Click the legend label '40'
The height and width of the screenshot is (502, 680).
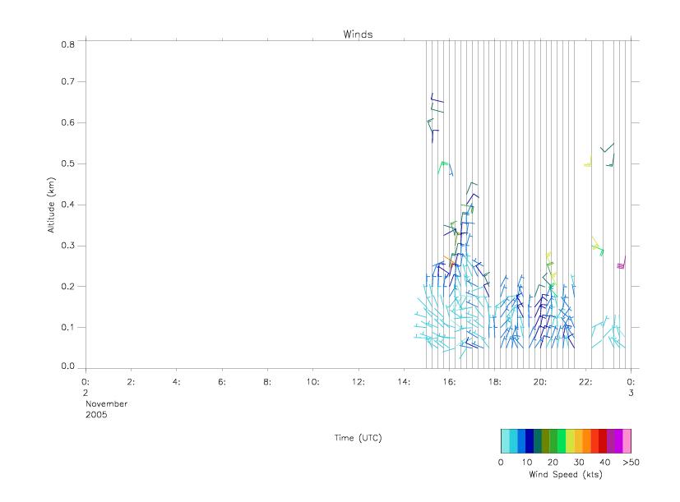(605, 462)
